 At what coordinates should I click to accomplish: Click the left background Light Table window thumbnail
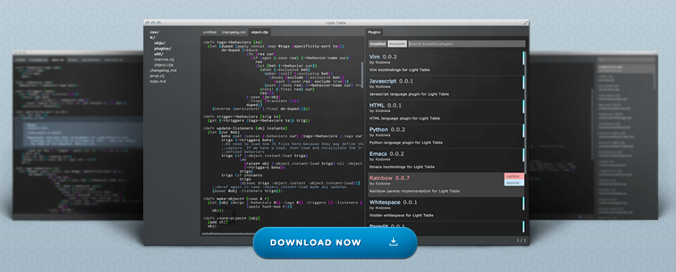pyautogui.click(x=77, y=135)
